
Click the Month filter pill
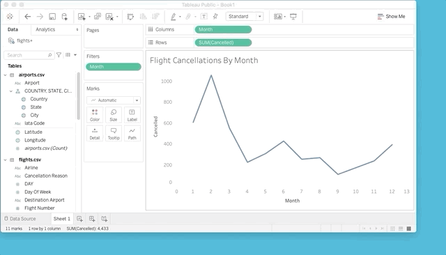pyautogui.click(x=114, y=66)
